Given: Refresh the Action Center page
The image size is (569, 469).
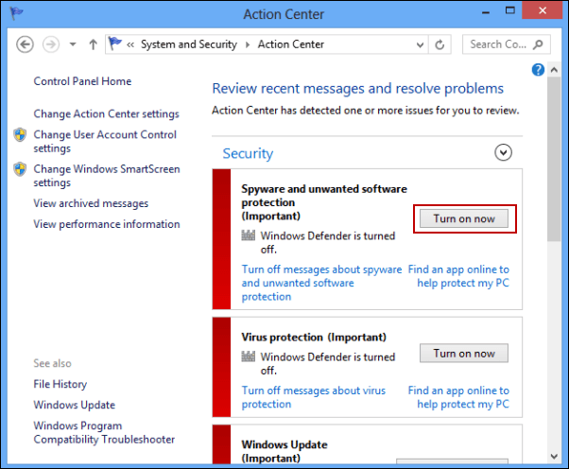Looking at the screenshot, I should [x=440, y=44].
